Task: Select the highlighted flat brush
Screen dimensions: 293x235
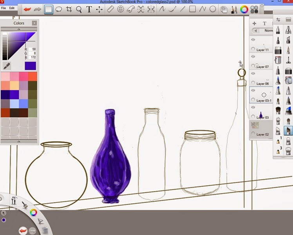Action: coord(288,130)
